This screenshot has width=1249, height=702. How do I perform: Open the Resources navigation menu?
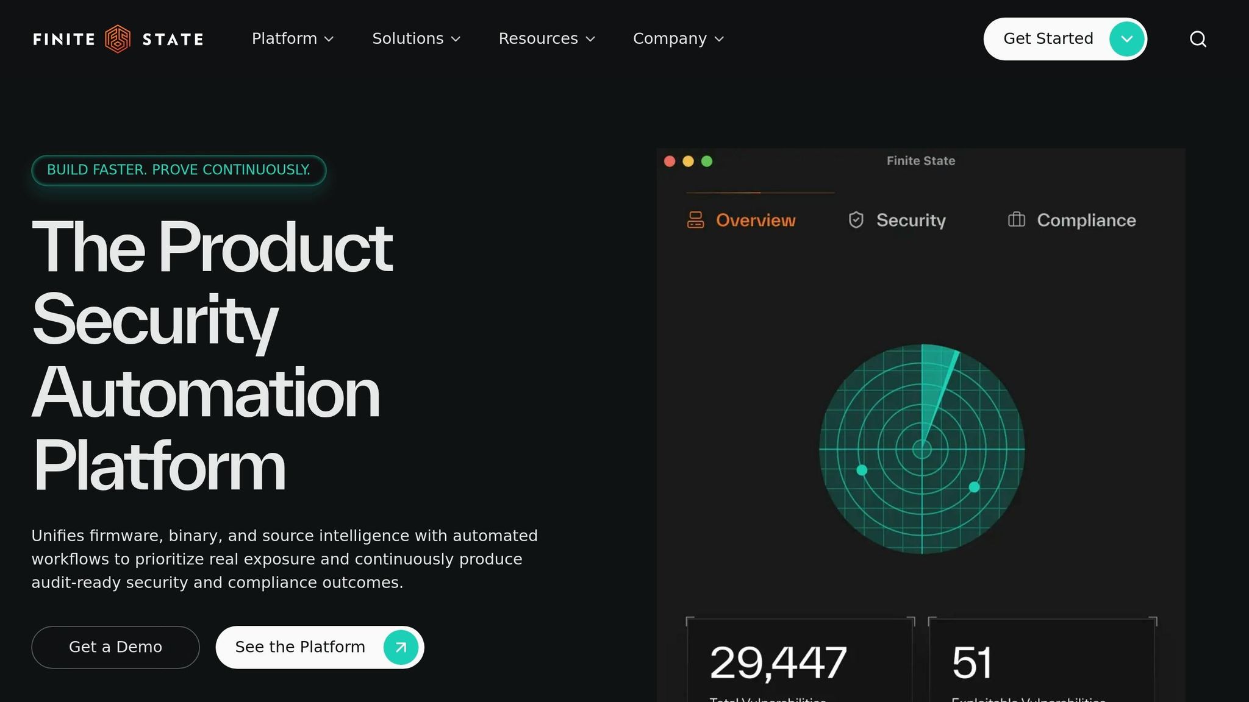point(547,39)
